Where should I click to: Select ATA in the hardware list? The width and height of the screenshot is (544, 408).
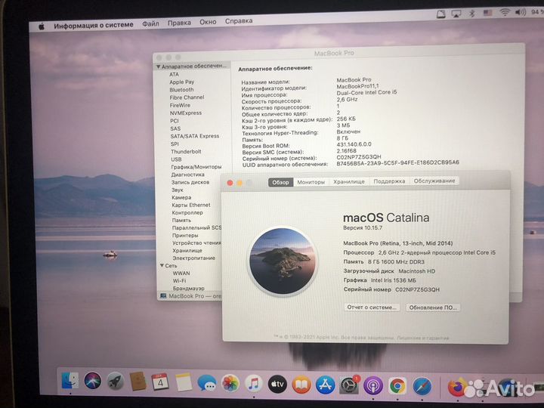175,74
